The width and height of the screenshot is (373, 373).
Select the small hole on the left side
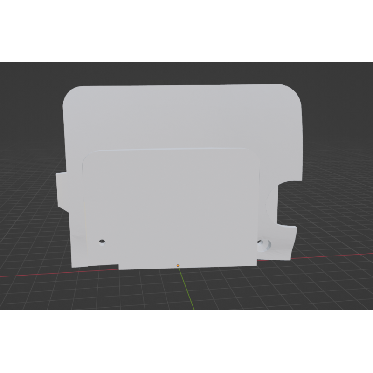tap(101, 242)
